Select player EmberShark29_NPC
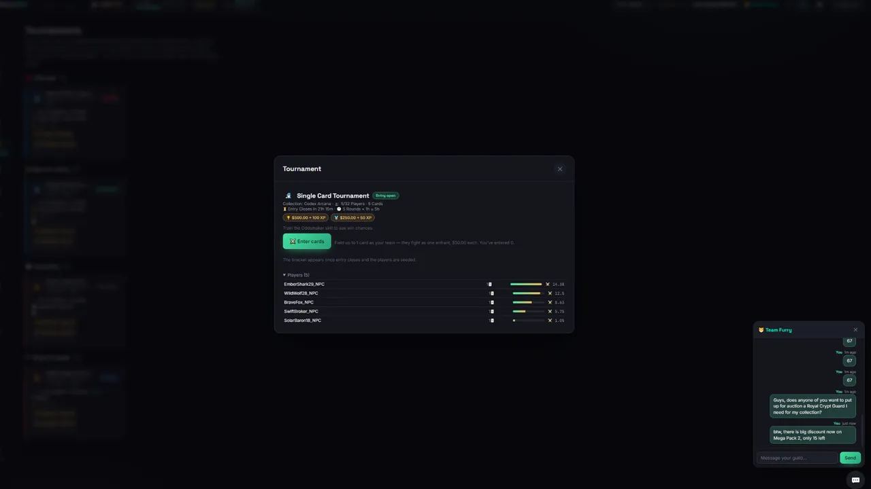Screen dimensions: 871x489 point(304,284)
